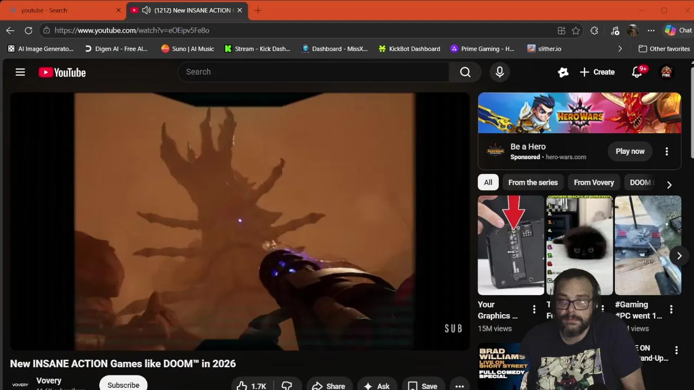Go back with browser back arrow
The image size is (694, 390).
coord(10,30)
